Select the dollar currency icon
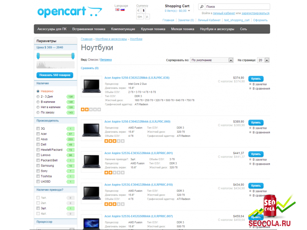The width and height of the screenshot is (307, 230). (144, 11)
